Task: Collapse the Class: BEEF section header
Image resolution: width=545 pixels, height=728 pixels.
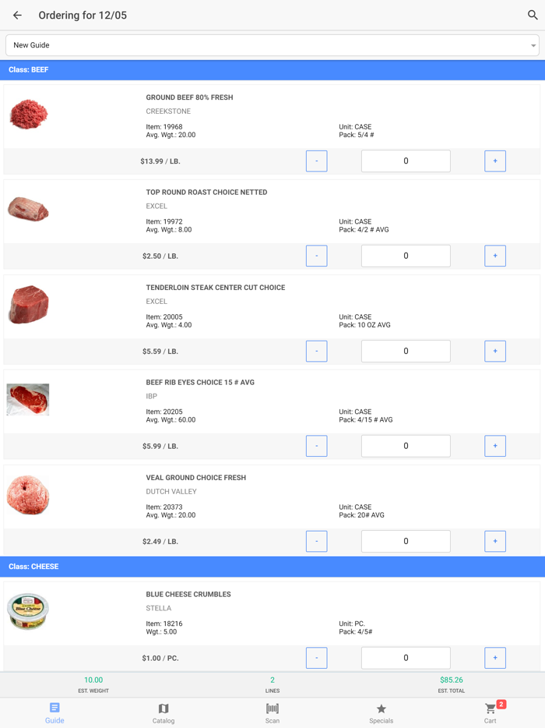Action: click(272, 69)
